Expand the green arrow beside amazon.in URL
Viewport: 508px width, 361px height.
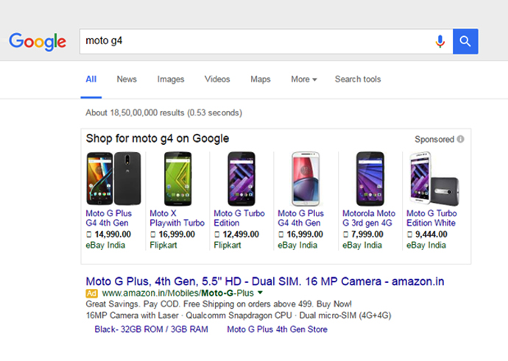pyautogui.click(x=260, y=293)
